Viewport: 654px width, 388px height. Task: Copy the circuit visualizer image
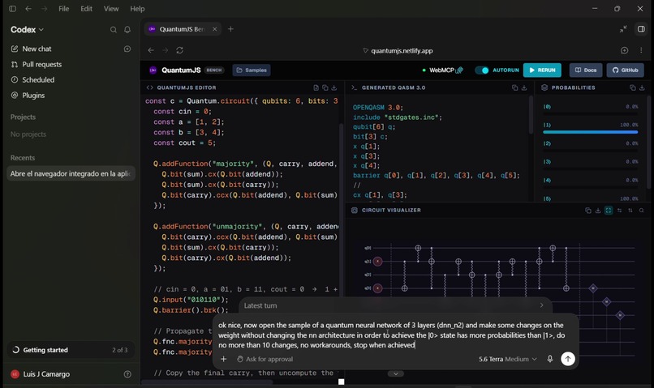(588, 211)
